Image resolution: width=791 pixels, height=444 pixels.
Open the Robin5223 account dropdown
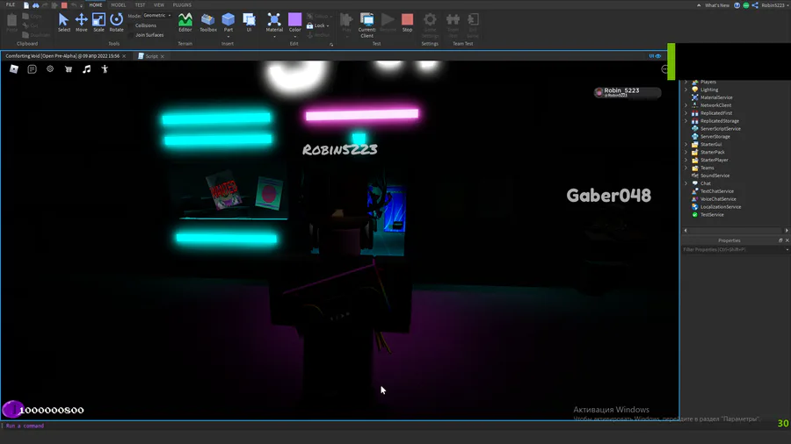(x=775, y=5)
